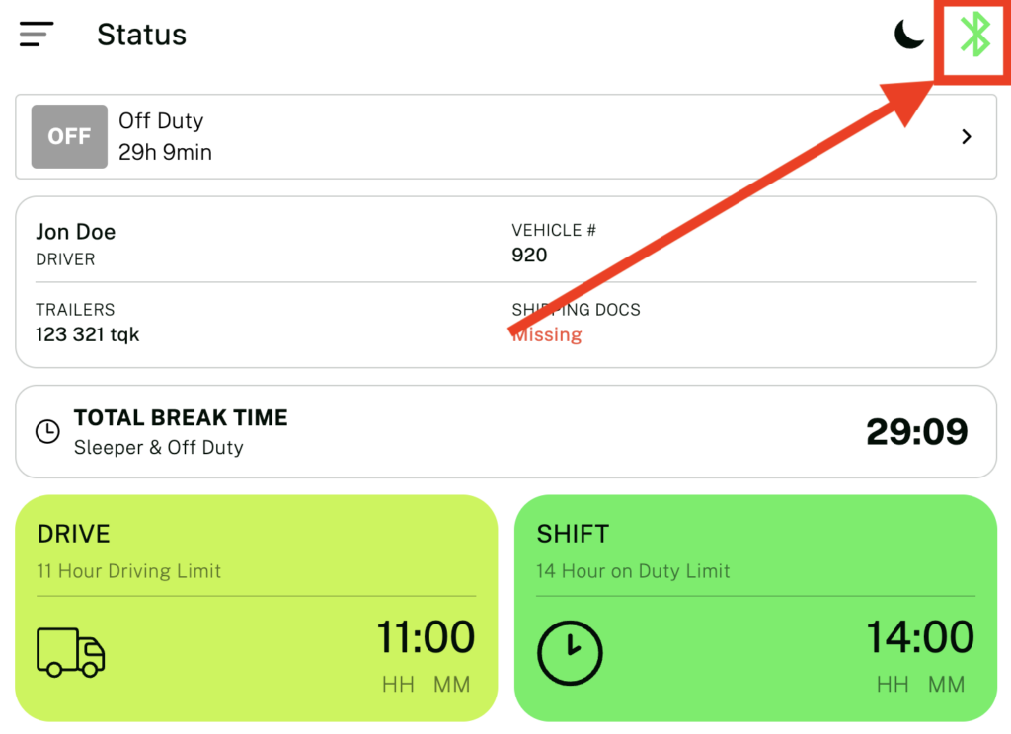Click the gray OFF status badge
The image size is (1011, 734).
[69, 136]
